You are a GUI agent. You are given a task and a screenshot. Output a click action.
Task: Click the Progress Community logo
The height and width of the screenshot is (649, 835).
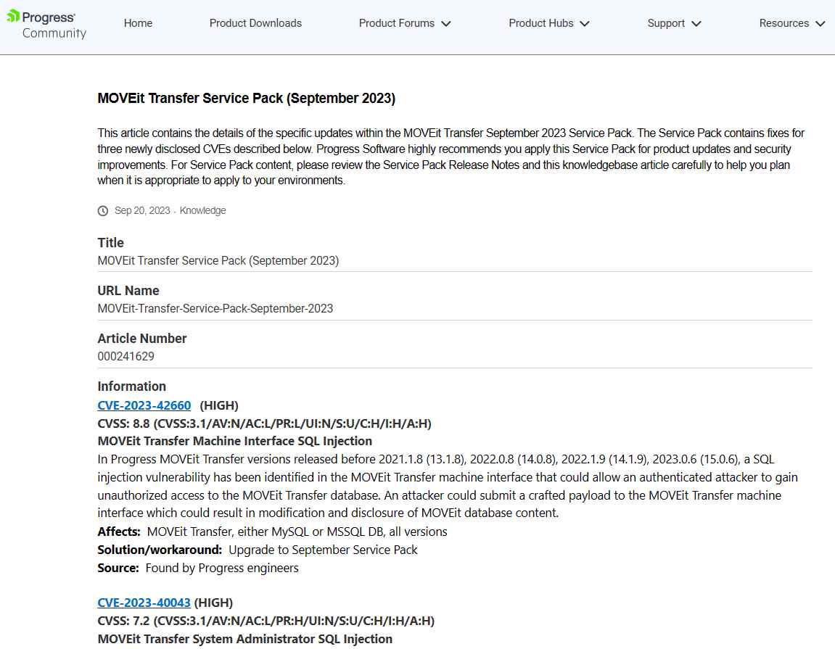pyautogui.click(x=46, y=25)
